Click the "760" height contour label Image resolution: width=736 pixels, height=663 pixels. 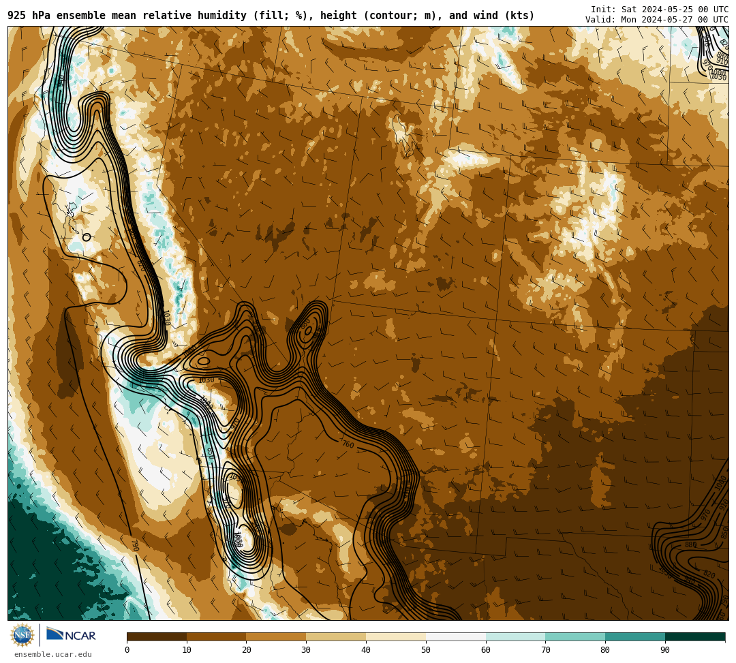pyautogui.click(x=348, y=444)
